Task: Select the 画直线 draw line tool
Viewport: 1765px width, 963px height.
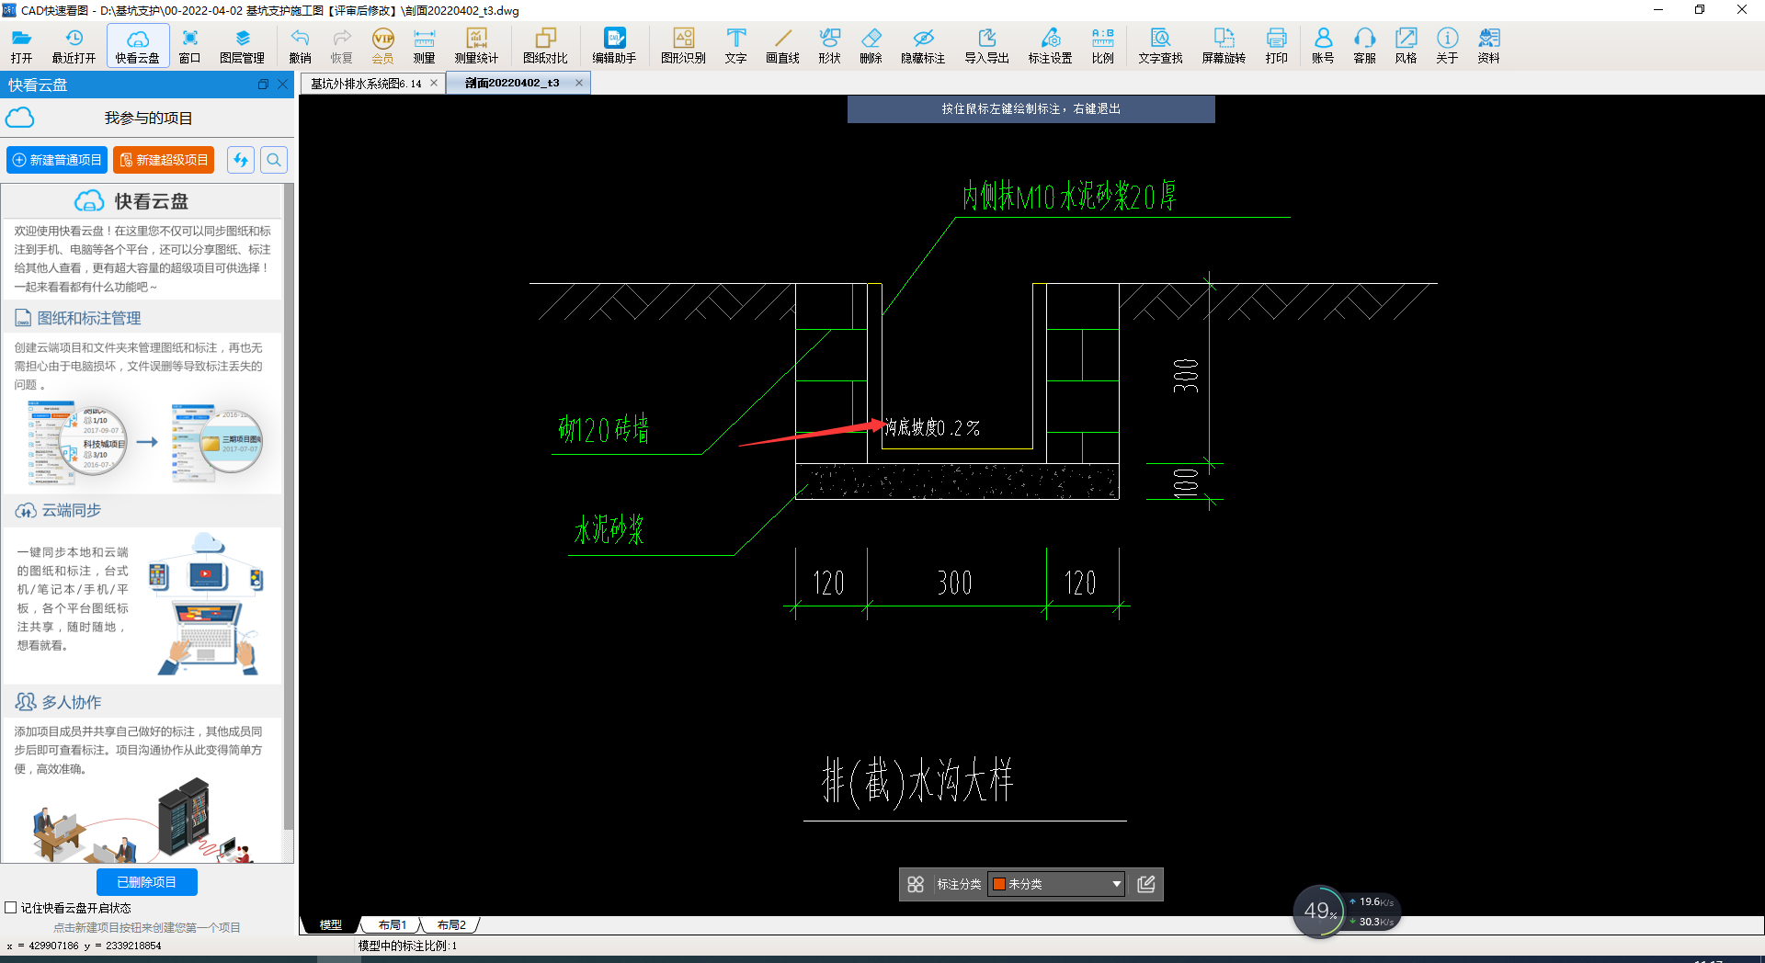Action: (x=782, y=45)
